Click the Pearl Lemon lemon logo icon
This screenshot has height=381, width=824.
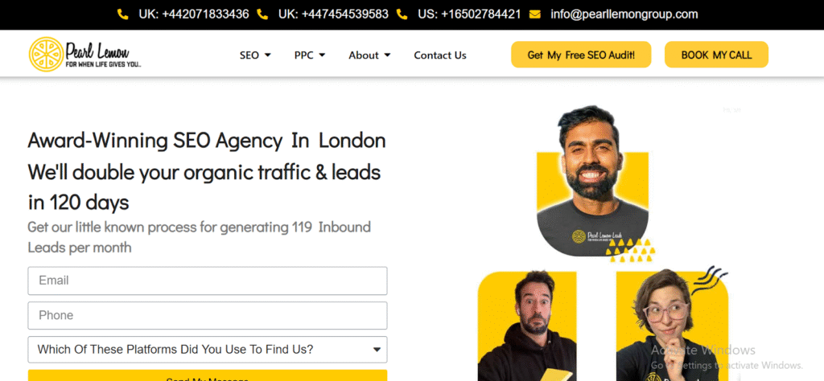46,54
